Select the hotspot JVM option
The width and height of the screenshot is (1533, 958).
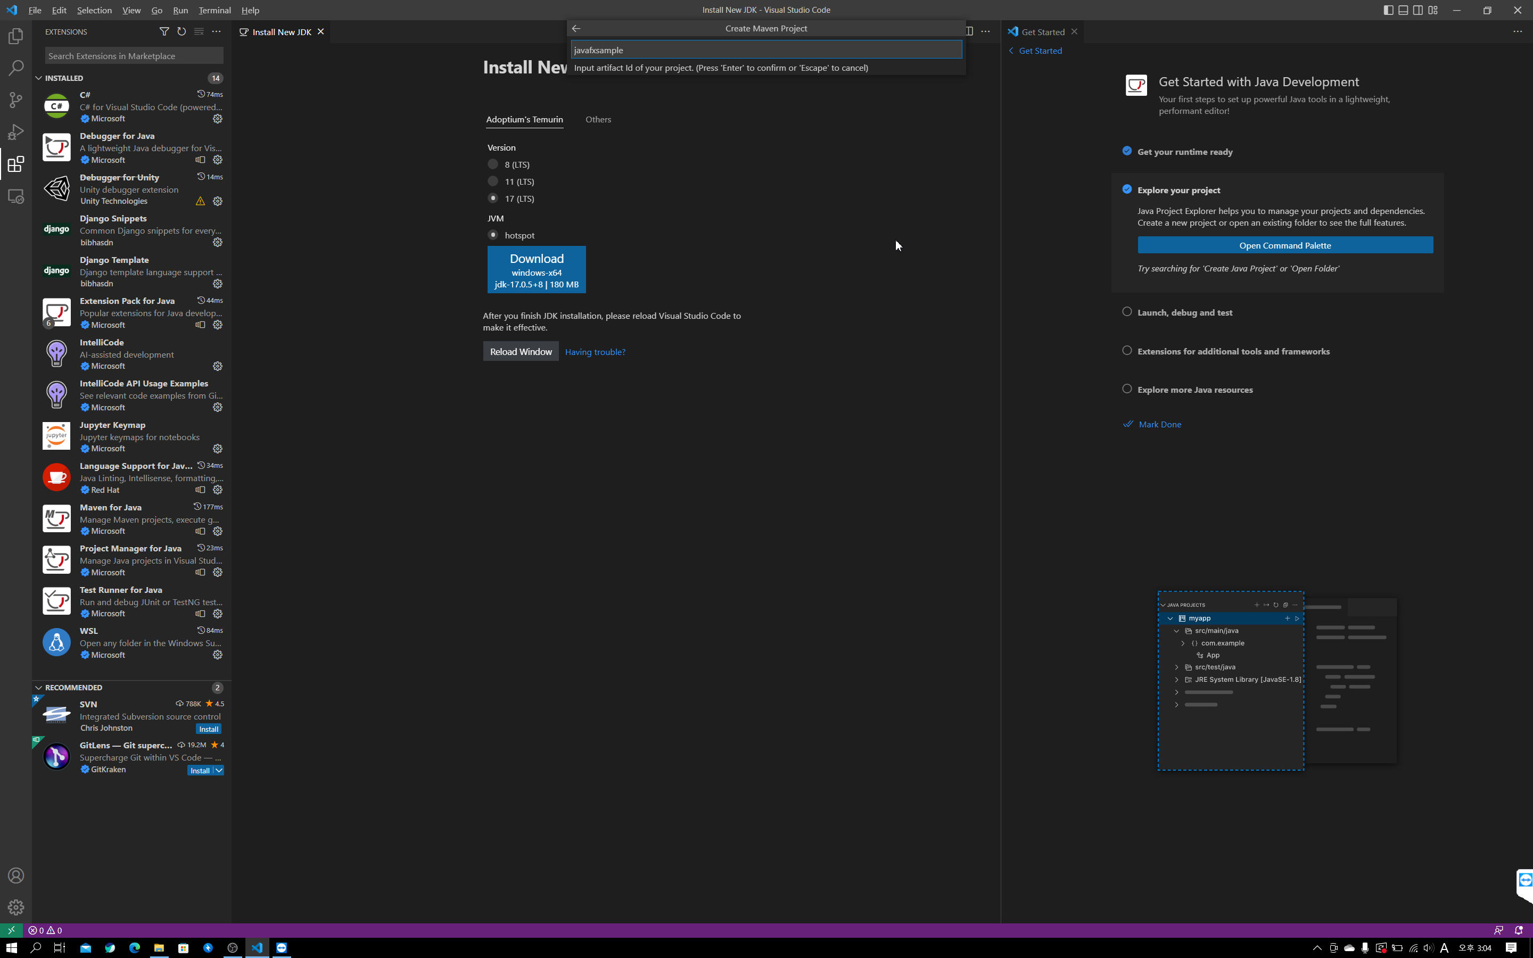(493, 235)
